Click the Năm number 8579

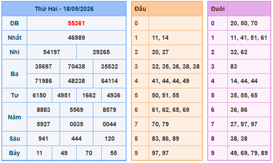110,110
